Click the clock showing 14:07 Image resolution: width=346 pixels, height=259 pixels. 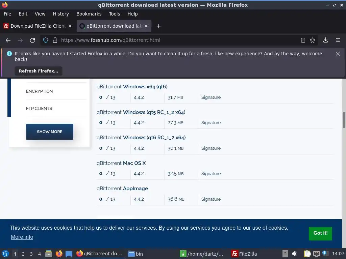[338, 254]
